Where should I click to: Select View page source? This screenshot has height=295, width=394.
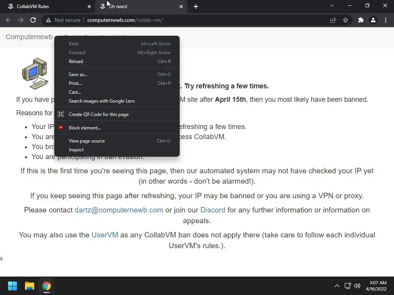click(117, 141)
